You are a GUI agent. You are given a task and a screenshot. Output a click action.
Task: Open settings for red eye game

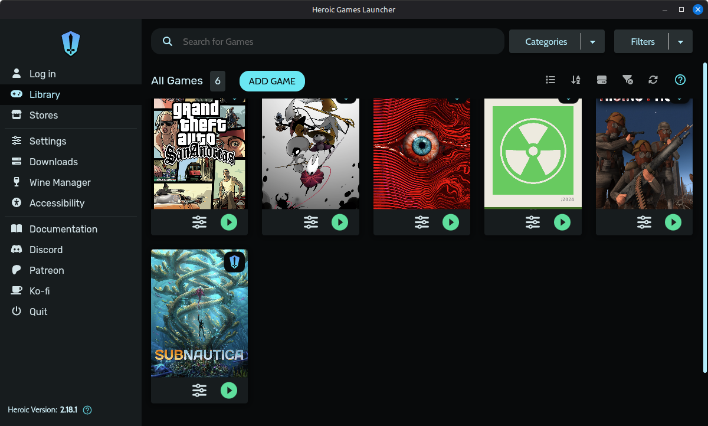[x=422, y=222]
